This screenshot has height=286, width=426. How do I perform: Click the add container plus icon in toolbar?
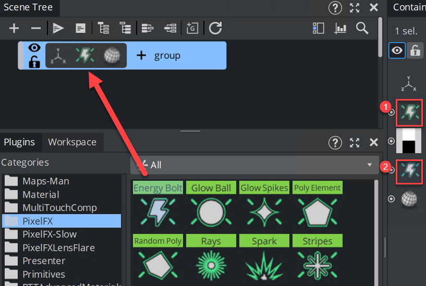pyautogui.click(x=14, y=28)
